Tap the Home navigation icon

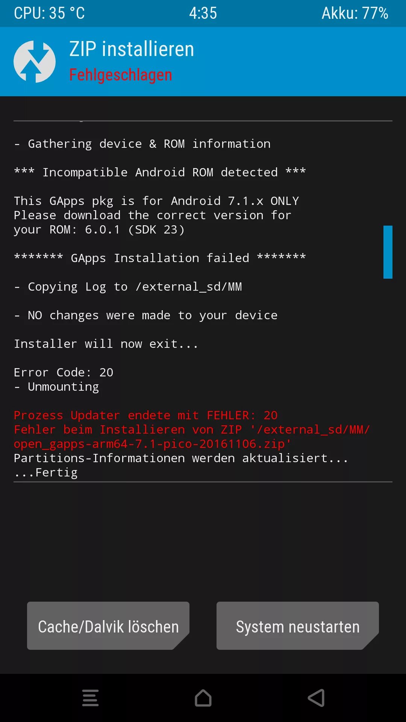pos(203,698)
